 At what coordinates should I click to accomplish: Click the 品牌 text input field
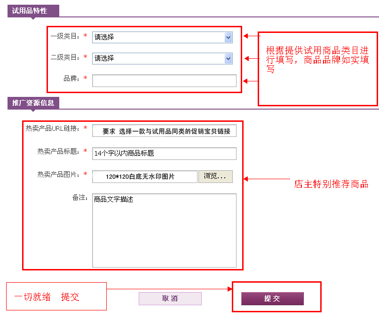[x=164, y=80]
